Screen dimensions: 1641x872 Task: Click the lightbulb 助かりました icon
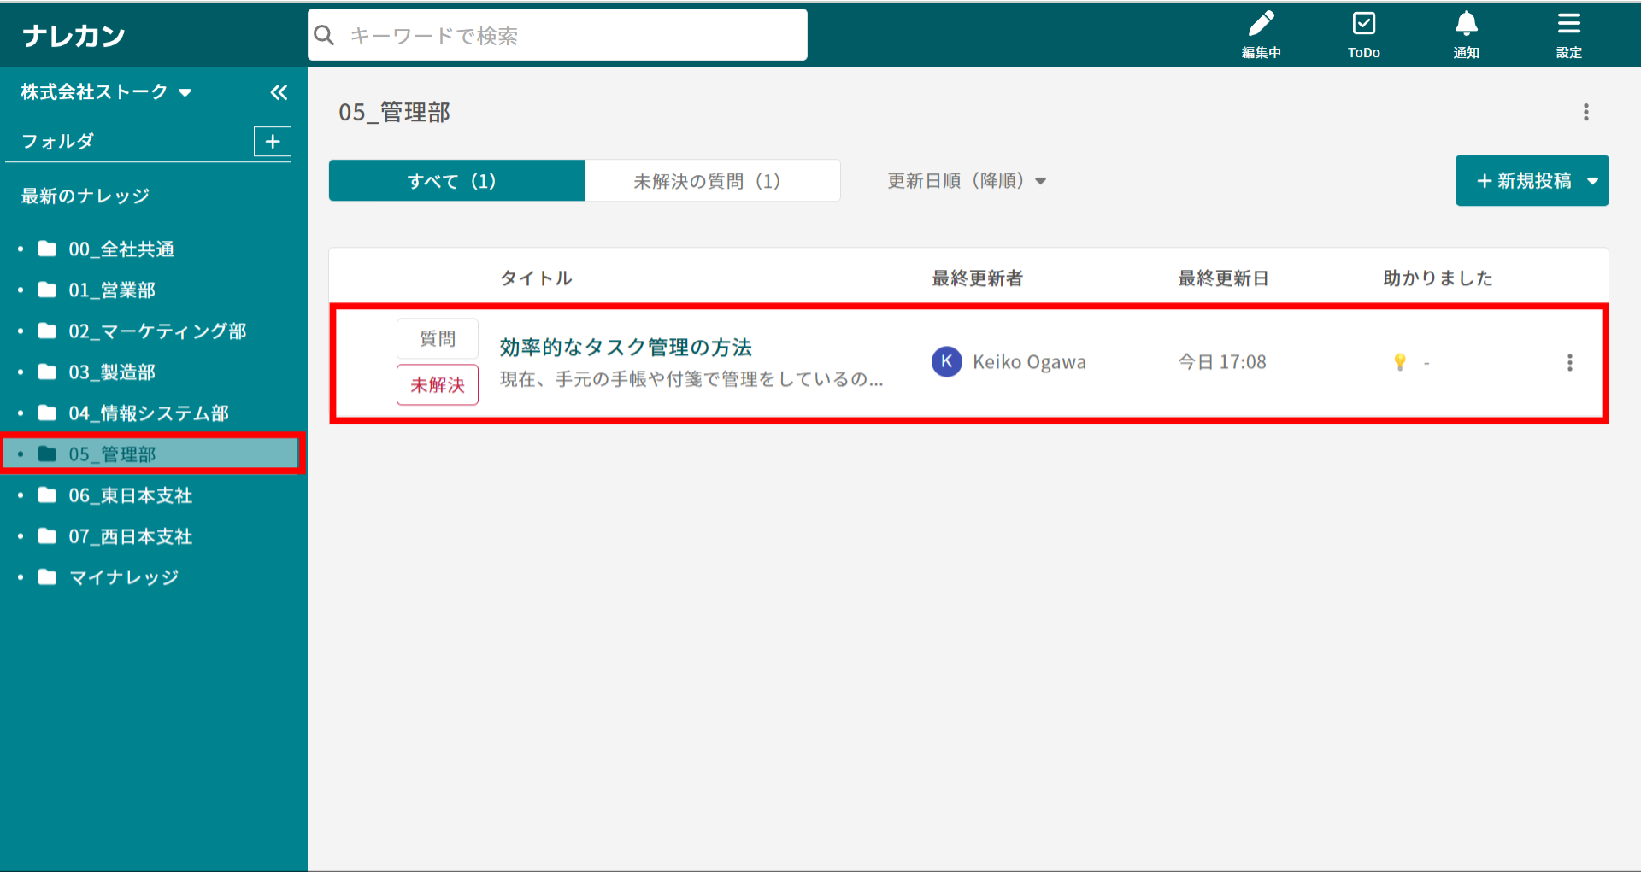[1400, 362]
